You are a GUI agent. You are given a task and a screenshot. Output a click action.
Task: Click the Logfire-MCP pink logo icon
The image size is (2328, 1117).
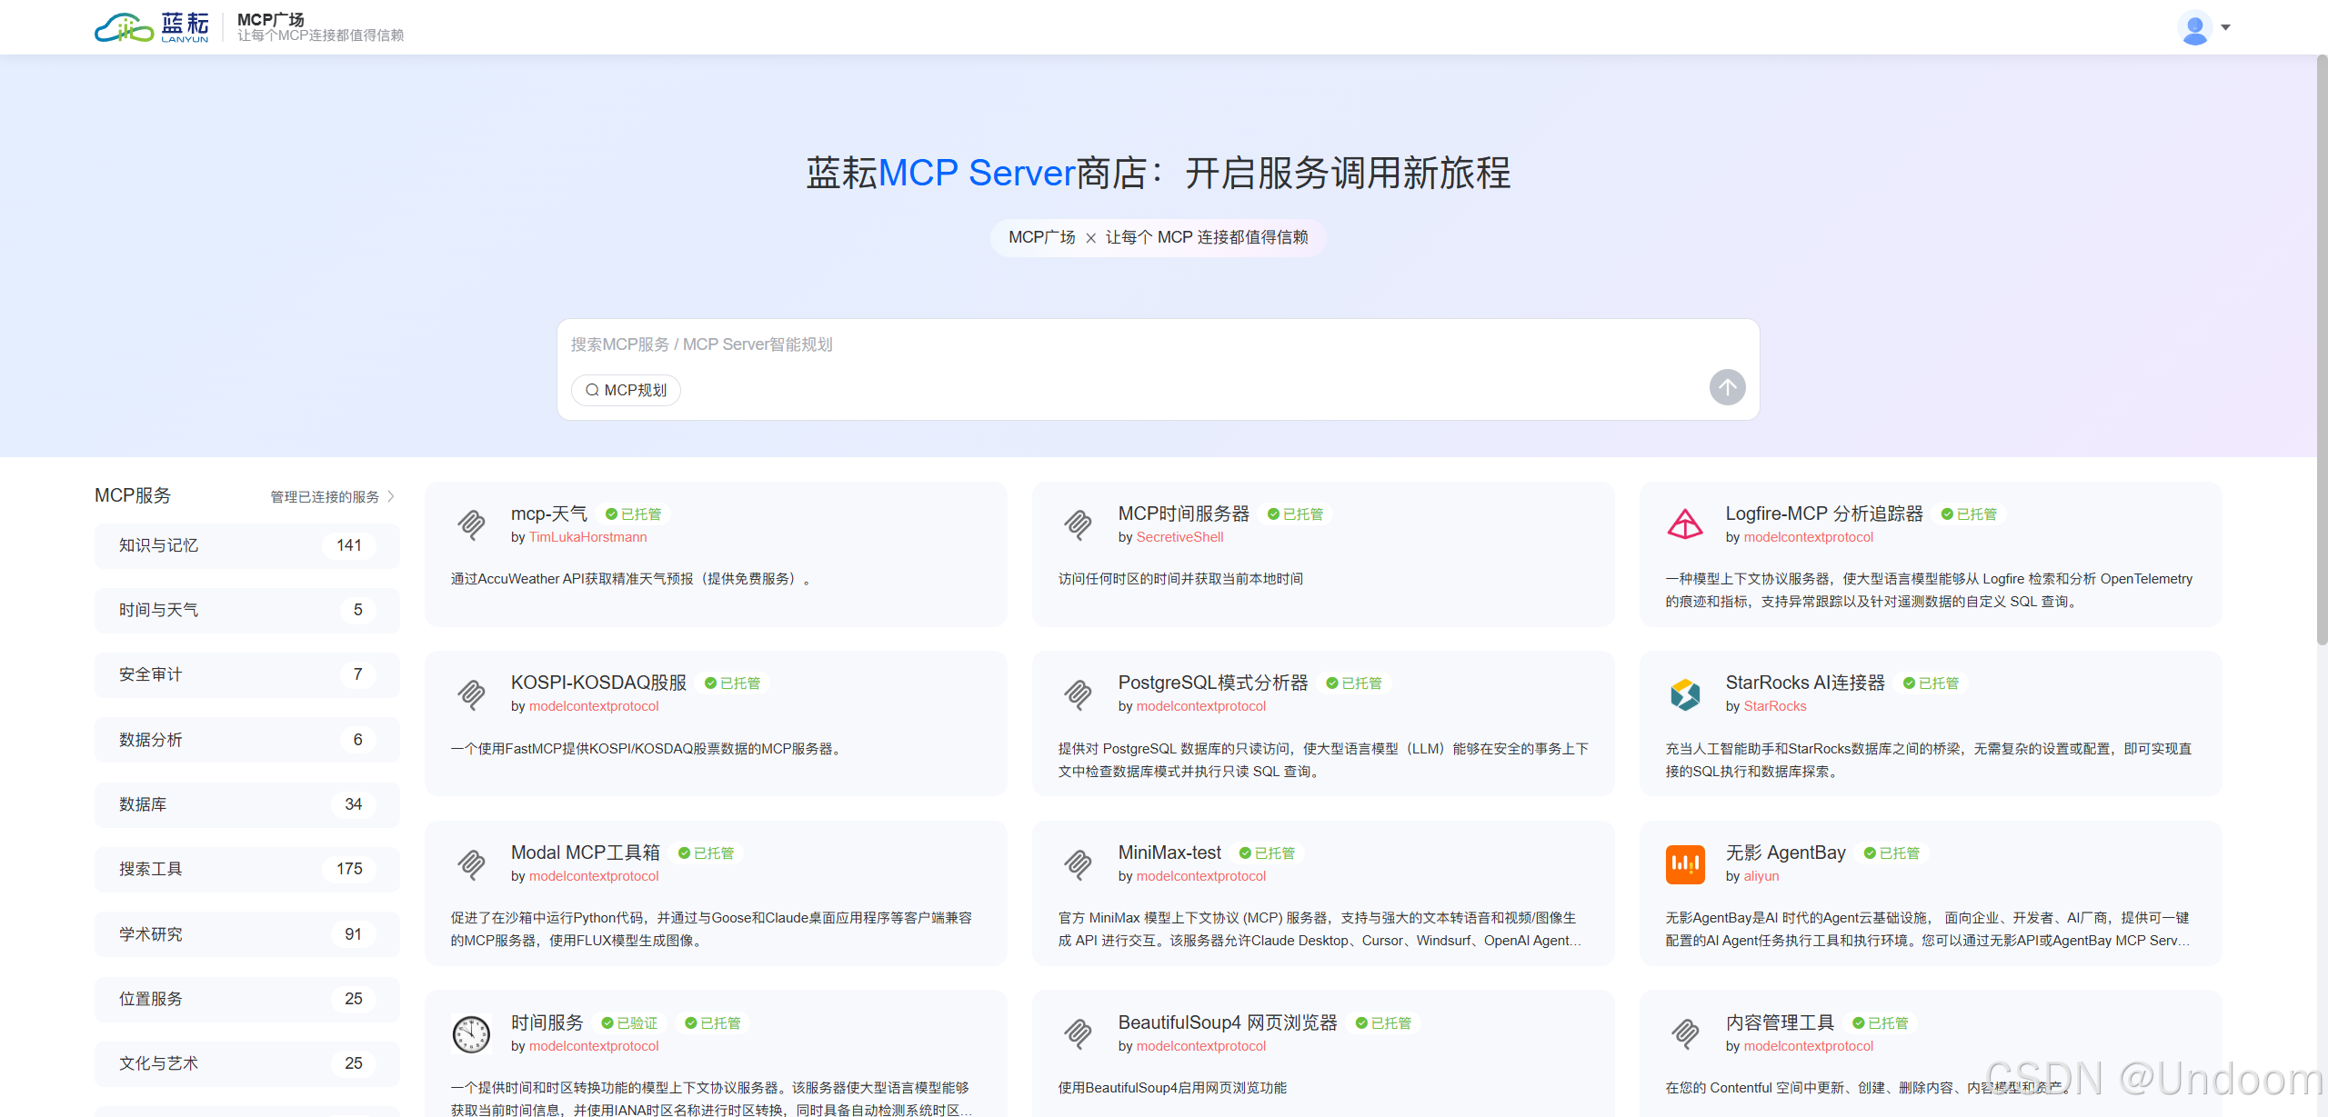point(1685,524)
